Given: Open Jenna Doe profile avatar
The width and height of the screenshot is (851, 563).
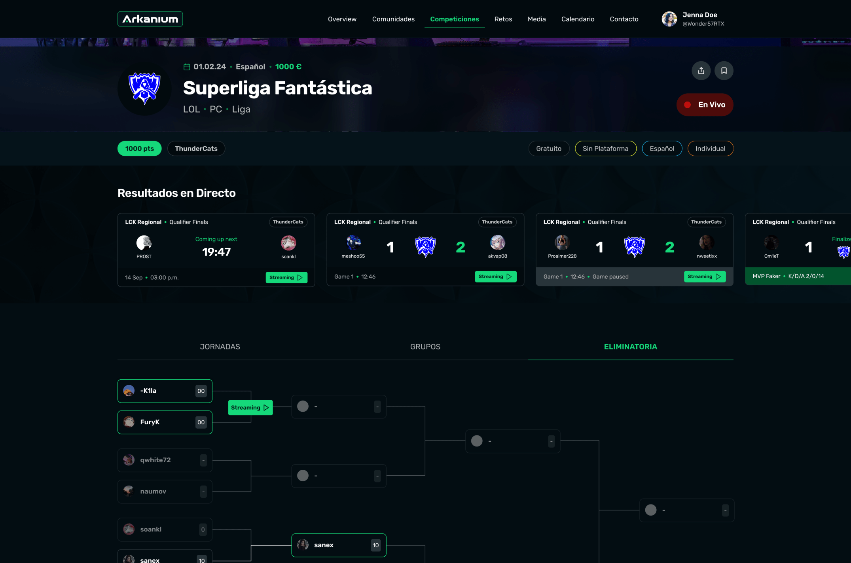Looking at the screenshot, I should (x=669, y=19).
